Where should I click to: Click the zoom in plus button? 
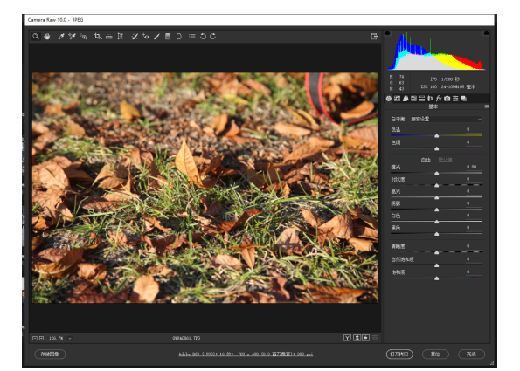(x=41, y=338)
